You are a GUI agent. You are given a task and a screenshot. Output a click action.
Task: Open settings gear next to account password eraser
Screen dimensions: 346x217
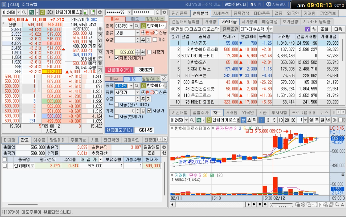pos(164,12)
